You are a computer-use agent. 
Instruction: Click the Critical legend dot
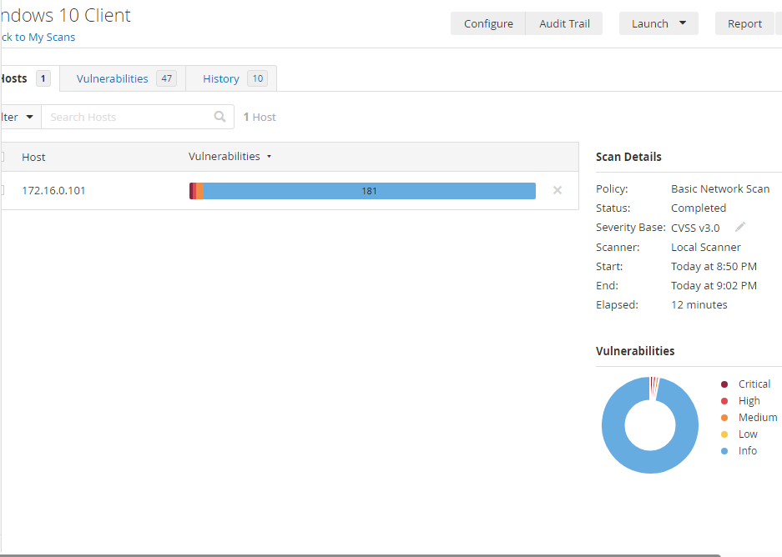[x=724, y=384]
